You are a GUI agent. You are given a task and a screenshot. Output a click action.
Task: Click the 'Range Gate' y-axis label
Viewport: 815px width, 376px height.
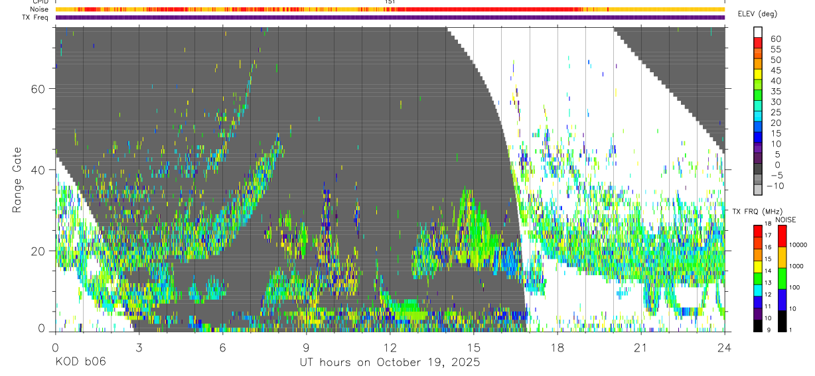[17, 180]
